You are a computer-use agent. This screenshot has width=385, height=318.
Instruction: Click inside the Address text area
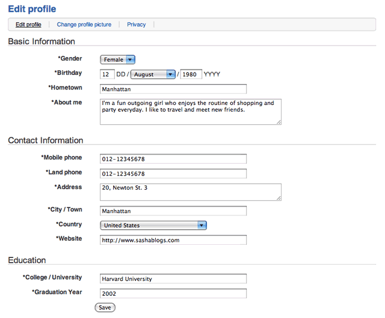(190, 191)
